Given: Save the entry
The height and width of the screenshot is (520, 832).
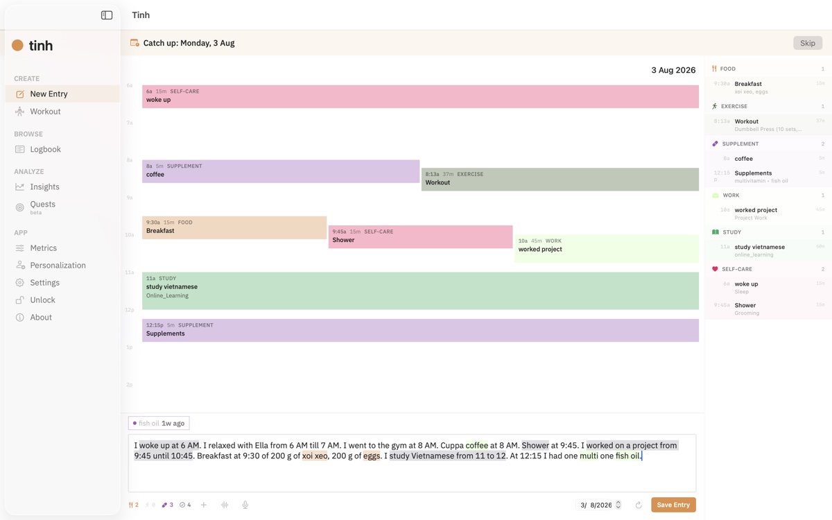Looking at the screenshot, I should 673,505.
